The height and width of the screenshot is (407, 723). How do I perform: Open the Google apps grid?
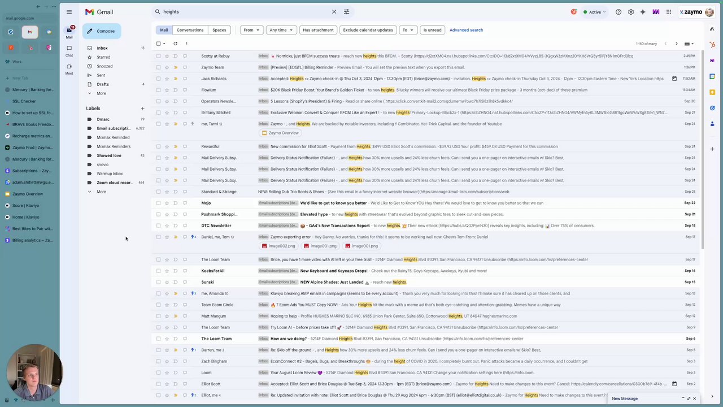pyautogui.click(x=669, y=12)
